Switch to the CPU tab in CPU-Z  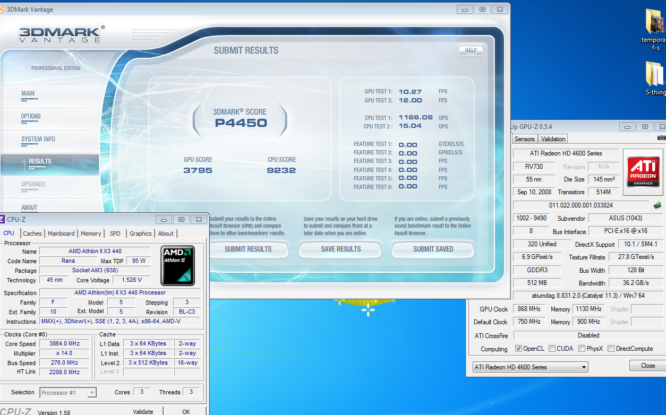pos(9,234)
